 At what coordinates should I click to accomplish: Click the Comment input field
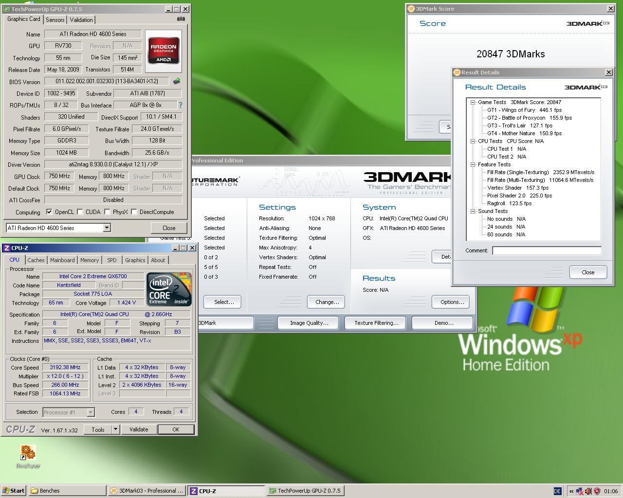click(546, 250)
